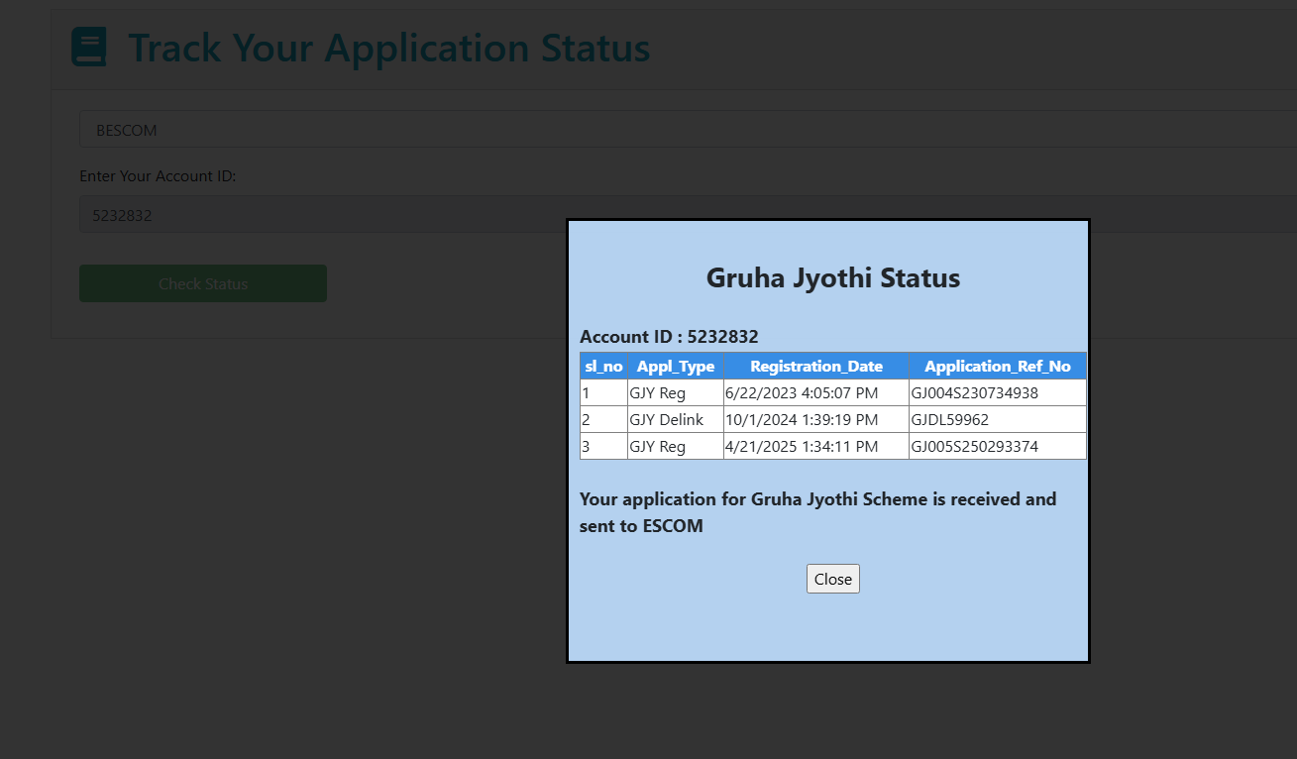
Task: Click registration date 4/21/2025 1:34:11 PM
Action: pyautogui.click(x=802, y=447)
